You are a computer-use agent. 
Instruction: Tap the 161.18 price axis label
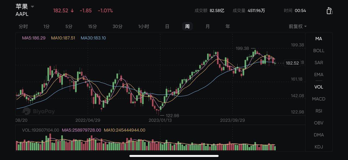click(297, 79)
